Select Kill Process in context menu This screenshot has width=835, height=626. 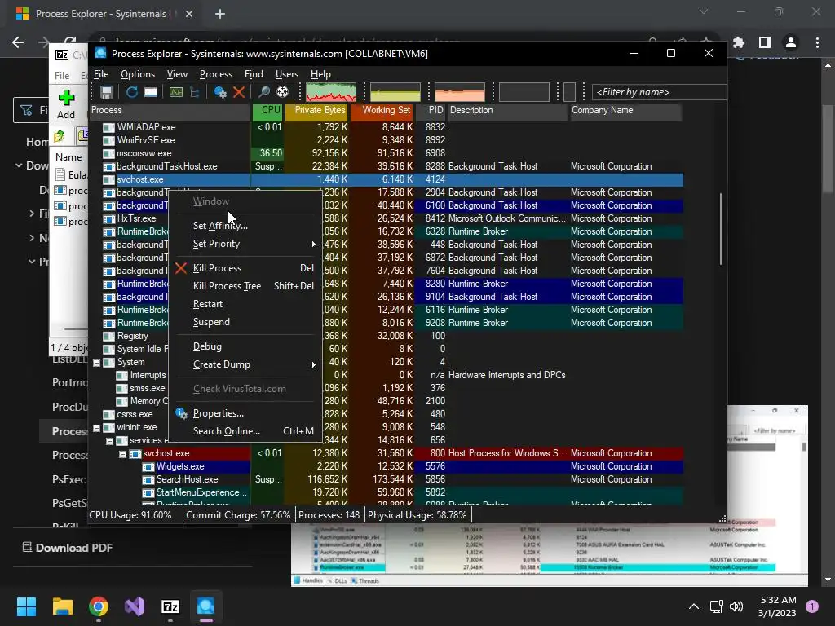(246, 268)
